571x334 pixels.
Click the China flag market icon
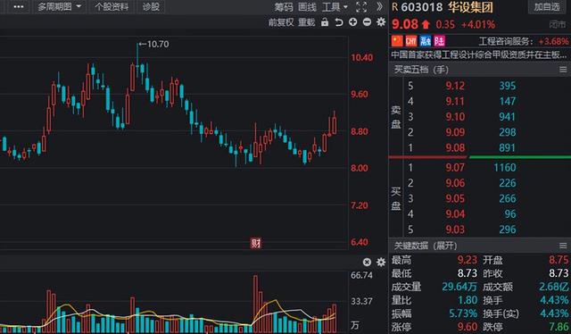click(397, 41)
